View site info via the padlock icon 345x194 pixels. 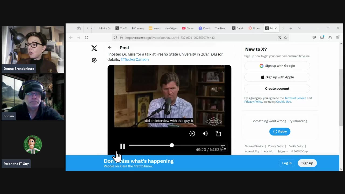point(121,37)
